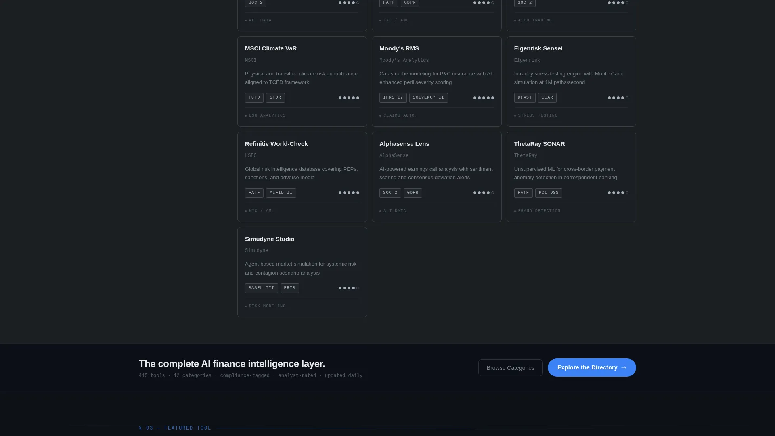The width and height of the screenshot is (775, 436).
Task: Click the rating dots on MSCI Climate VaR card
Action: pos(349,98)
